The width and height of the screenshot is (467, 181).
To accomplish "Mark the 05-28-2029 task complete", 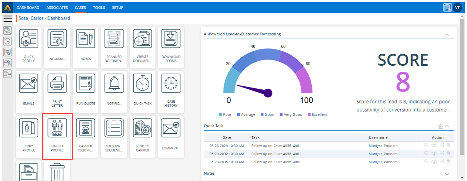I will pyautogui.click(x=426, y=146).
